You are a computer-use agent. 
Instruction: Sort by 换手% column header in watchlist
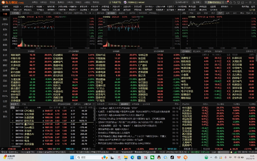click(73, 107)
